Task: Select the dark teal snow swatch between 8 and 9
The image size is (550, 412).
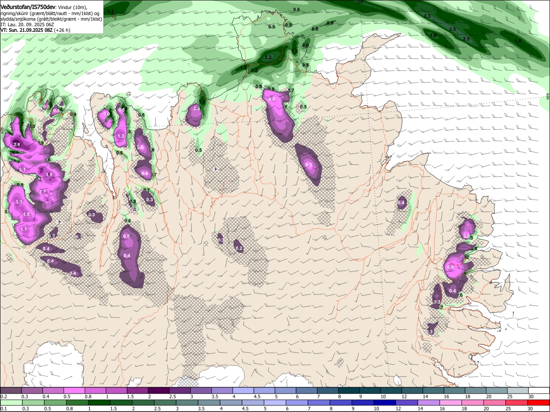Action: (x=349, y=390)
